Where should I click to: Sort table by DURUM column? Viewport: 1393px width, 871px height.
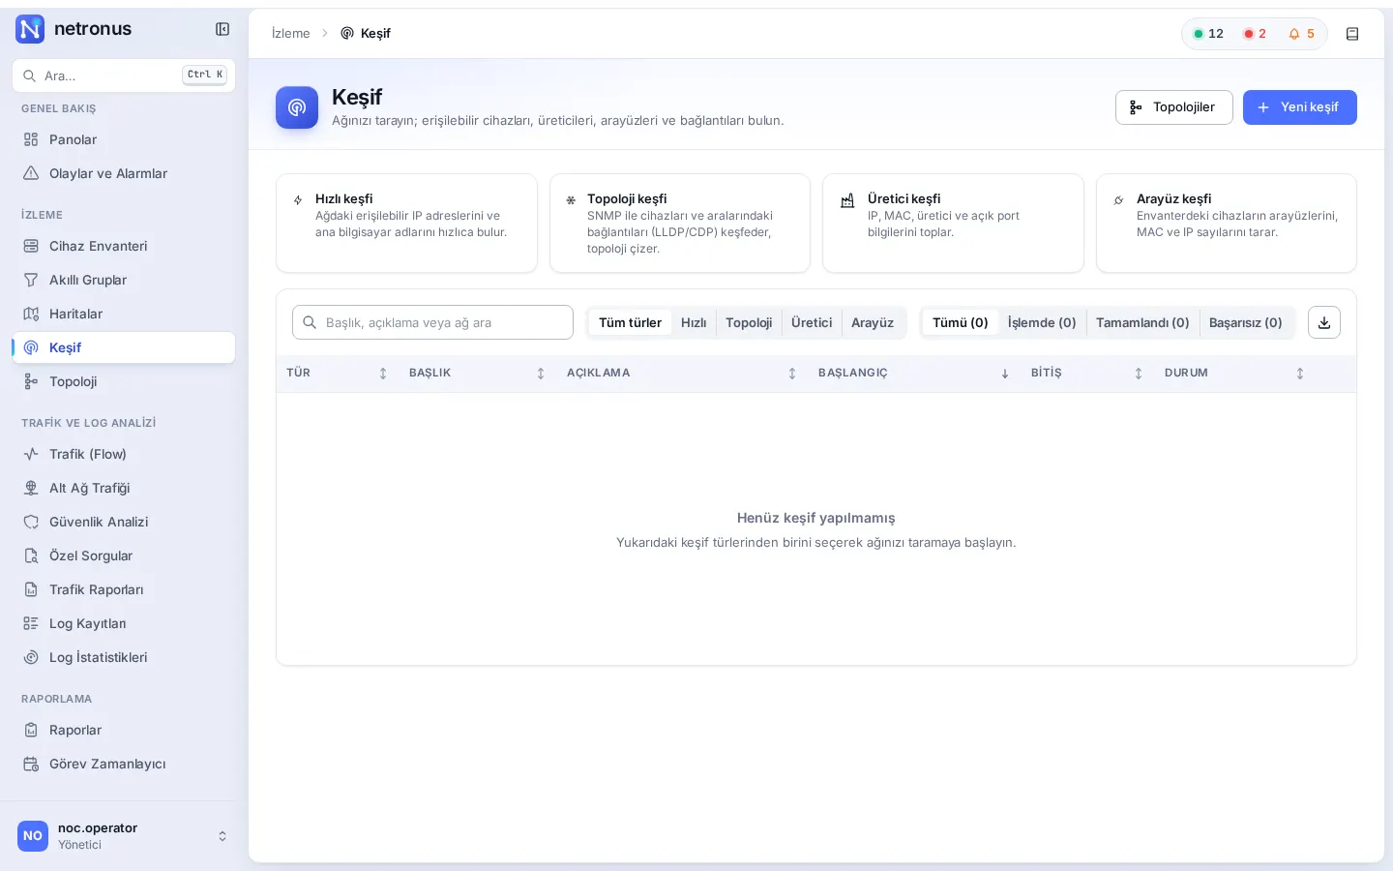tap(1234, 374)
